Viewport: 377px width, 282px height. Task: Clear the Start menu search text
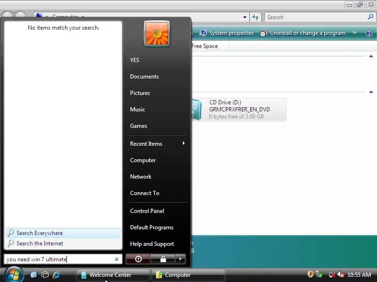pyautogui.click(x=116, y=259)
